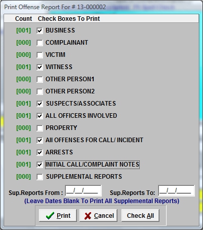Screen dimensions: 203x230
Task: Uncheck ALL OFFICERS INVOLVED checkbox
Action: click(39, 116)
